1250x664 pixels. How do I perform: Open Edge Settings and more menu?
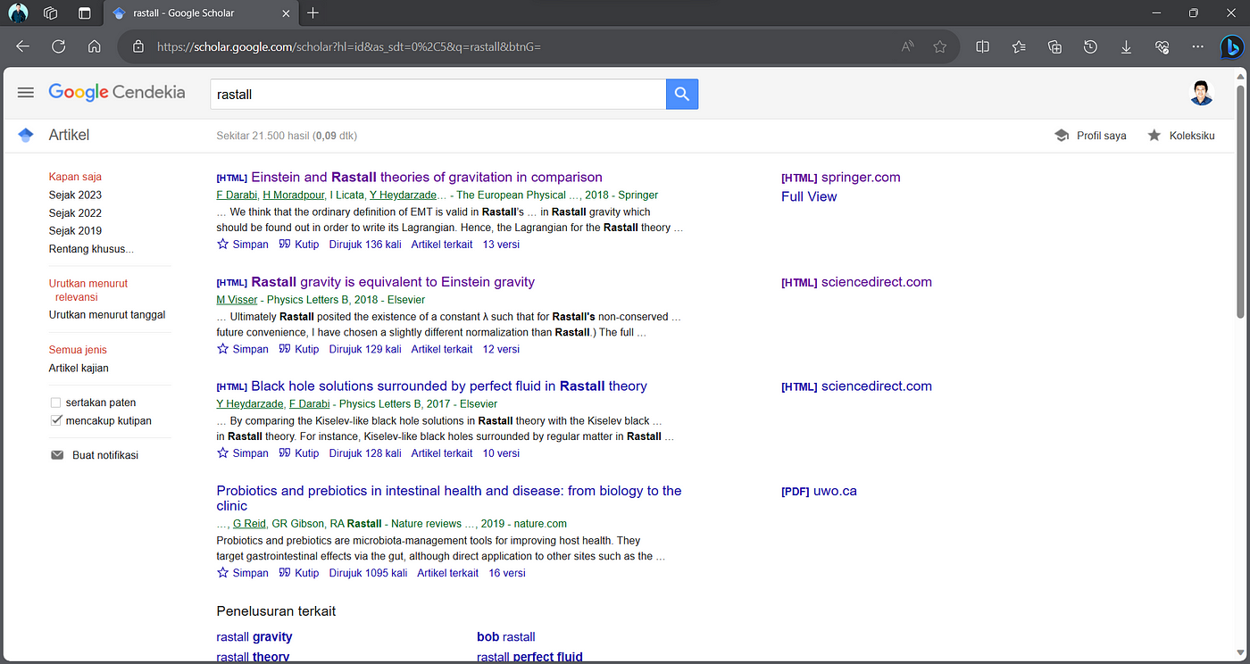pyautogui.click(x=1197, y=46)
